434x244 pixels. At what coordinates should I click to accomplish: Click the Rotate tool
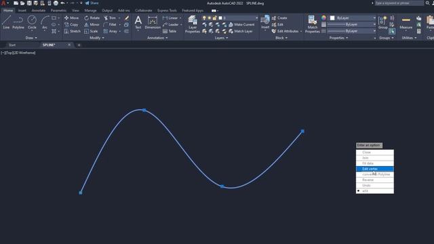pos(92,18)
